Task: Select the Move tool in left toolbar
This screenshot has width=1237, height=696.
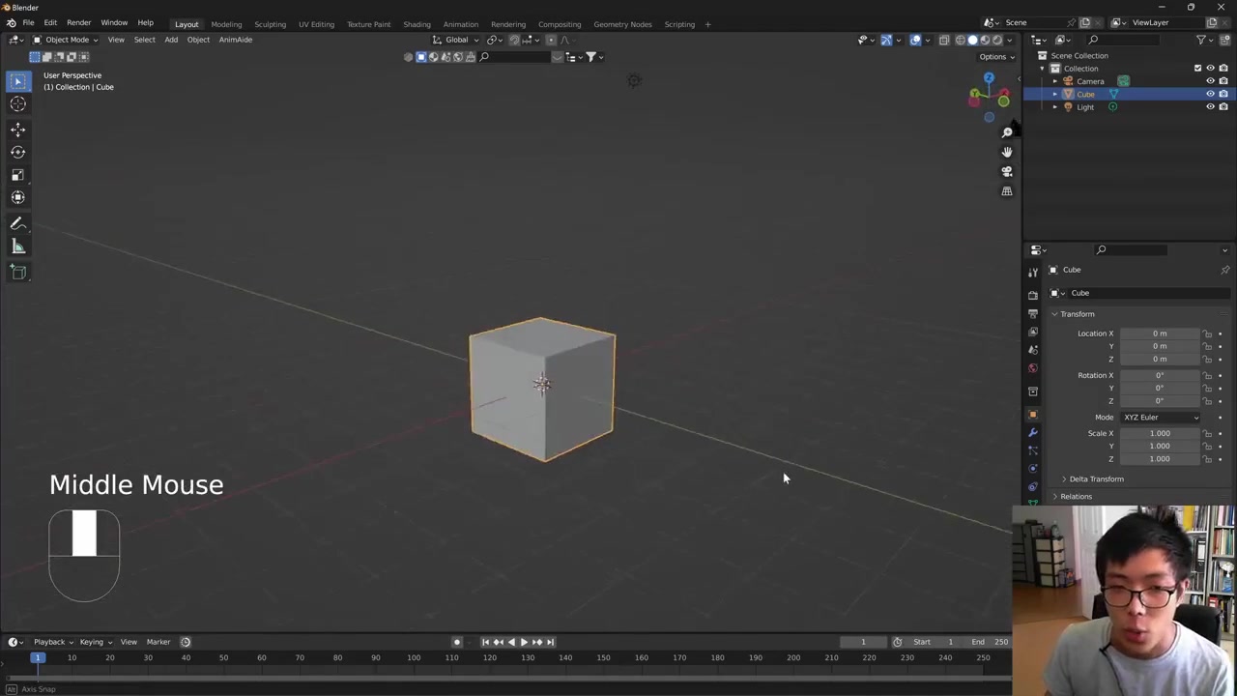Action: tap(17, 129)
